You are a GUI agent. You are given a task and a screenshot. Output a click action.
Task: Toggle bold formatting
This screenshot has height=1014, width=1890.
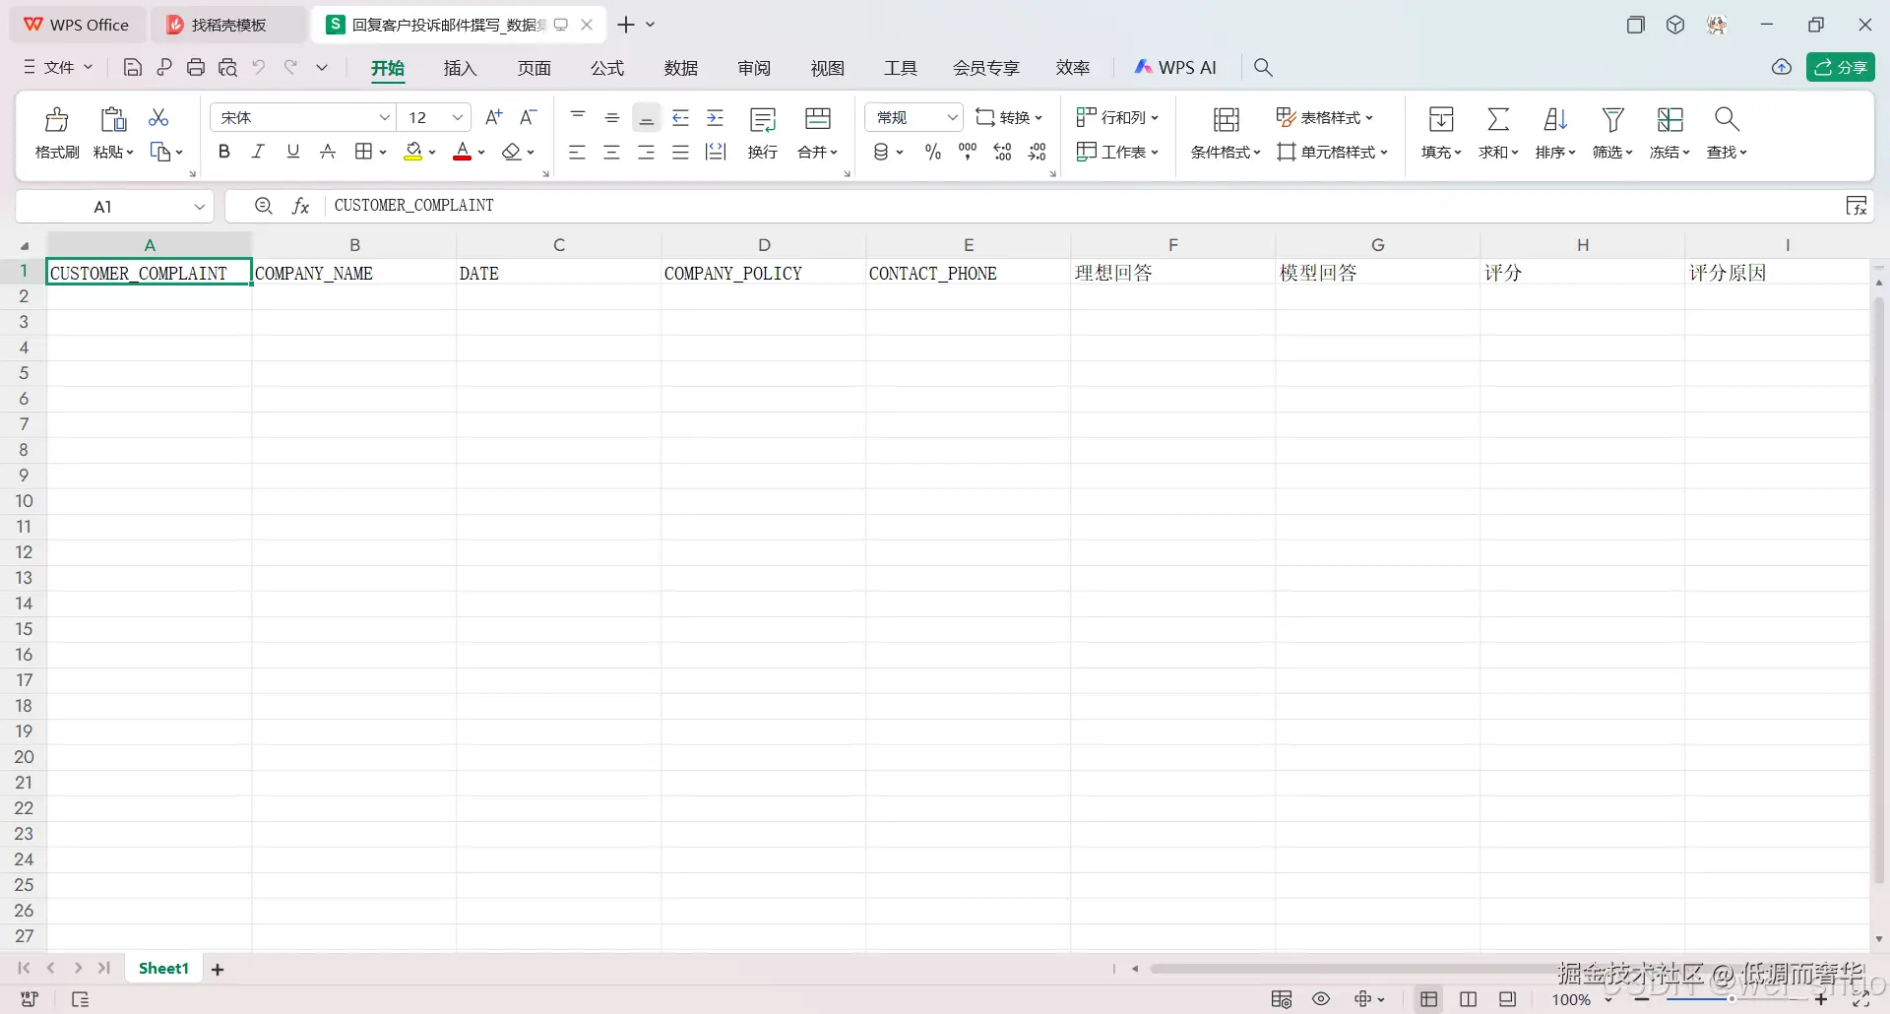[x=224, y=152]
